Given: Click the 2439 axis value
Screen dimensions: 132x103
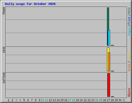Looking at the screenshot, I should pyautogui.click(x=4, y=50).
